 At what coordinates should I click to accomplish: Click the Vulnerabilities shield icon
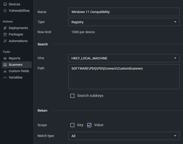(x=5, y=11)
